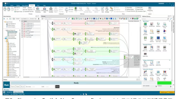This screenshot has width=176, height=99.
Task: Toggle Expert Mode checkbox
Action: (x=136, y=9)
